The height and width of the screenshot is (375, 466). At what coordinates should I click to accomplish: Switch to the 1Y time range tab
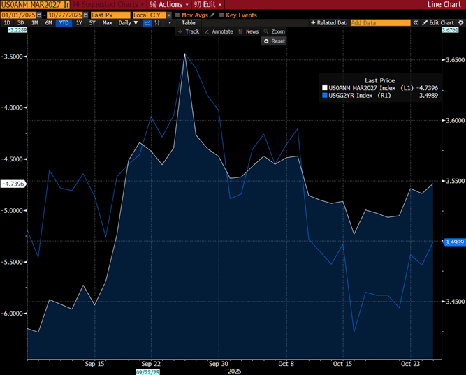78,23
